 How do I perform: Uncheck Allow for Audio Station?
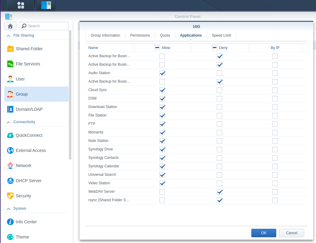(162, 73)
